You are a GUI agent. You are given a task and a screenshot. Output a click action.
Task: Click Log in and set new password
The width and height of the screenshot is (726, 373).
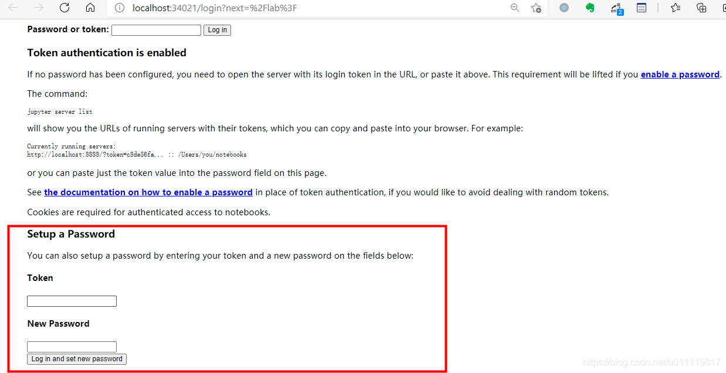77,359
